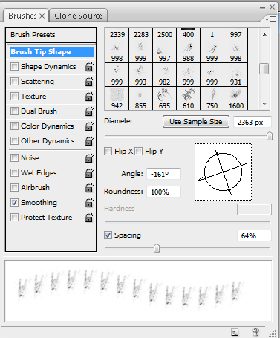
Task: Toggle the Color Dynamics lock icon
Action: [x=89, y=126]
